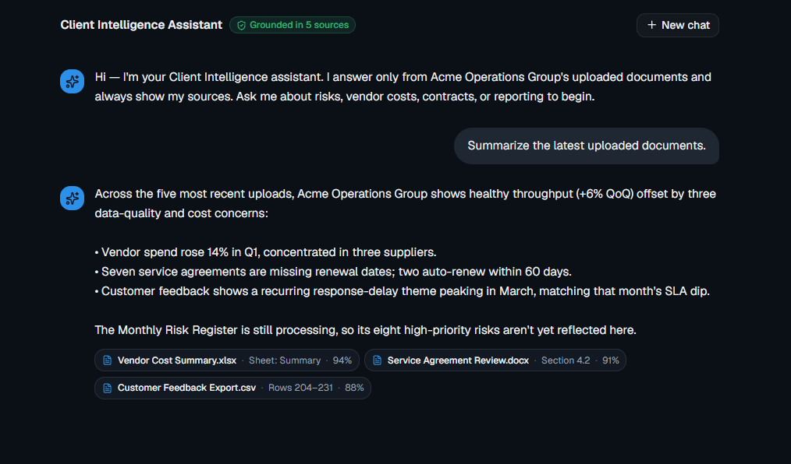This screenshot has height=464, width=791.
Task: Open the Vendor Cost Summary.xlsx source chip
Action: pos(227,360)
